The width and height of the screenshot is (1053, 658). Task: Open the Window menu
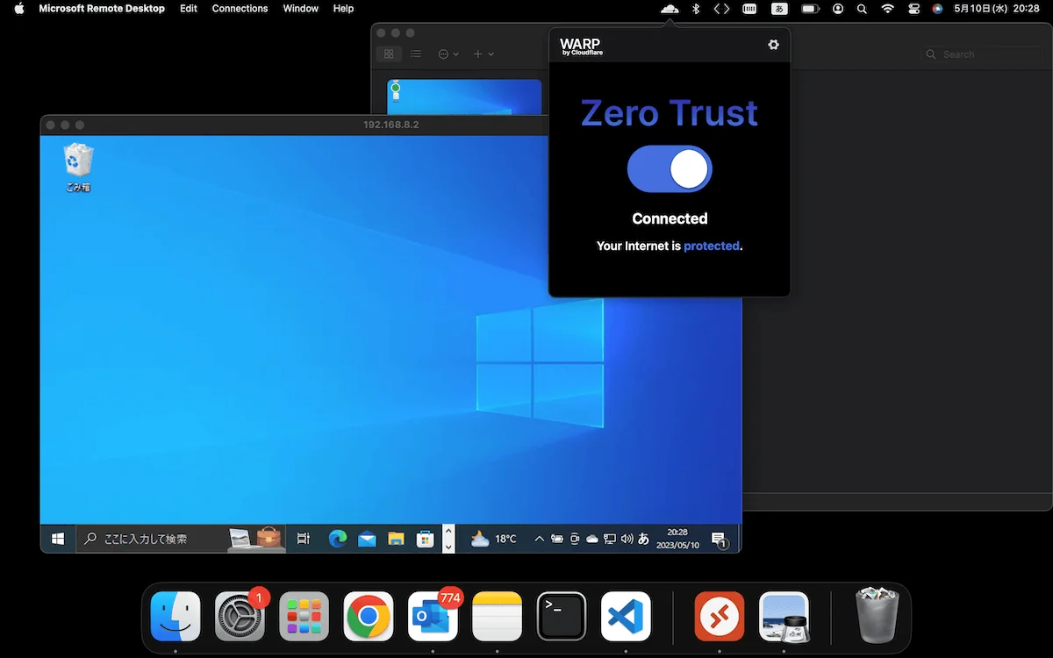click(301, 8)
